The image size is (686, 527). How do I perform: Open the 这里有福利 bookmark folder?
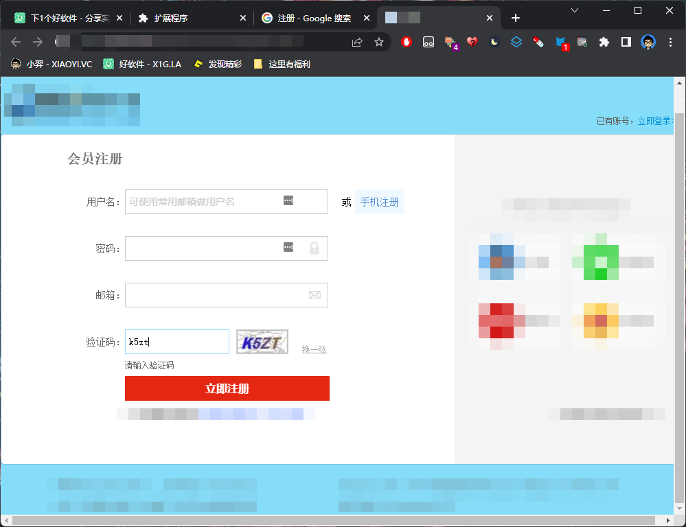pos(282,65)
